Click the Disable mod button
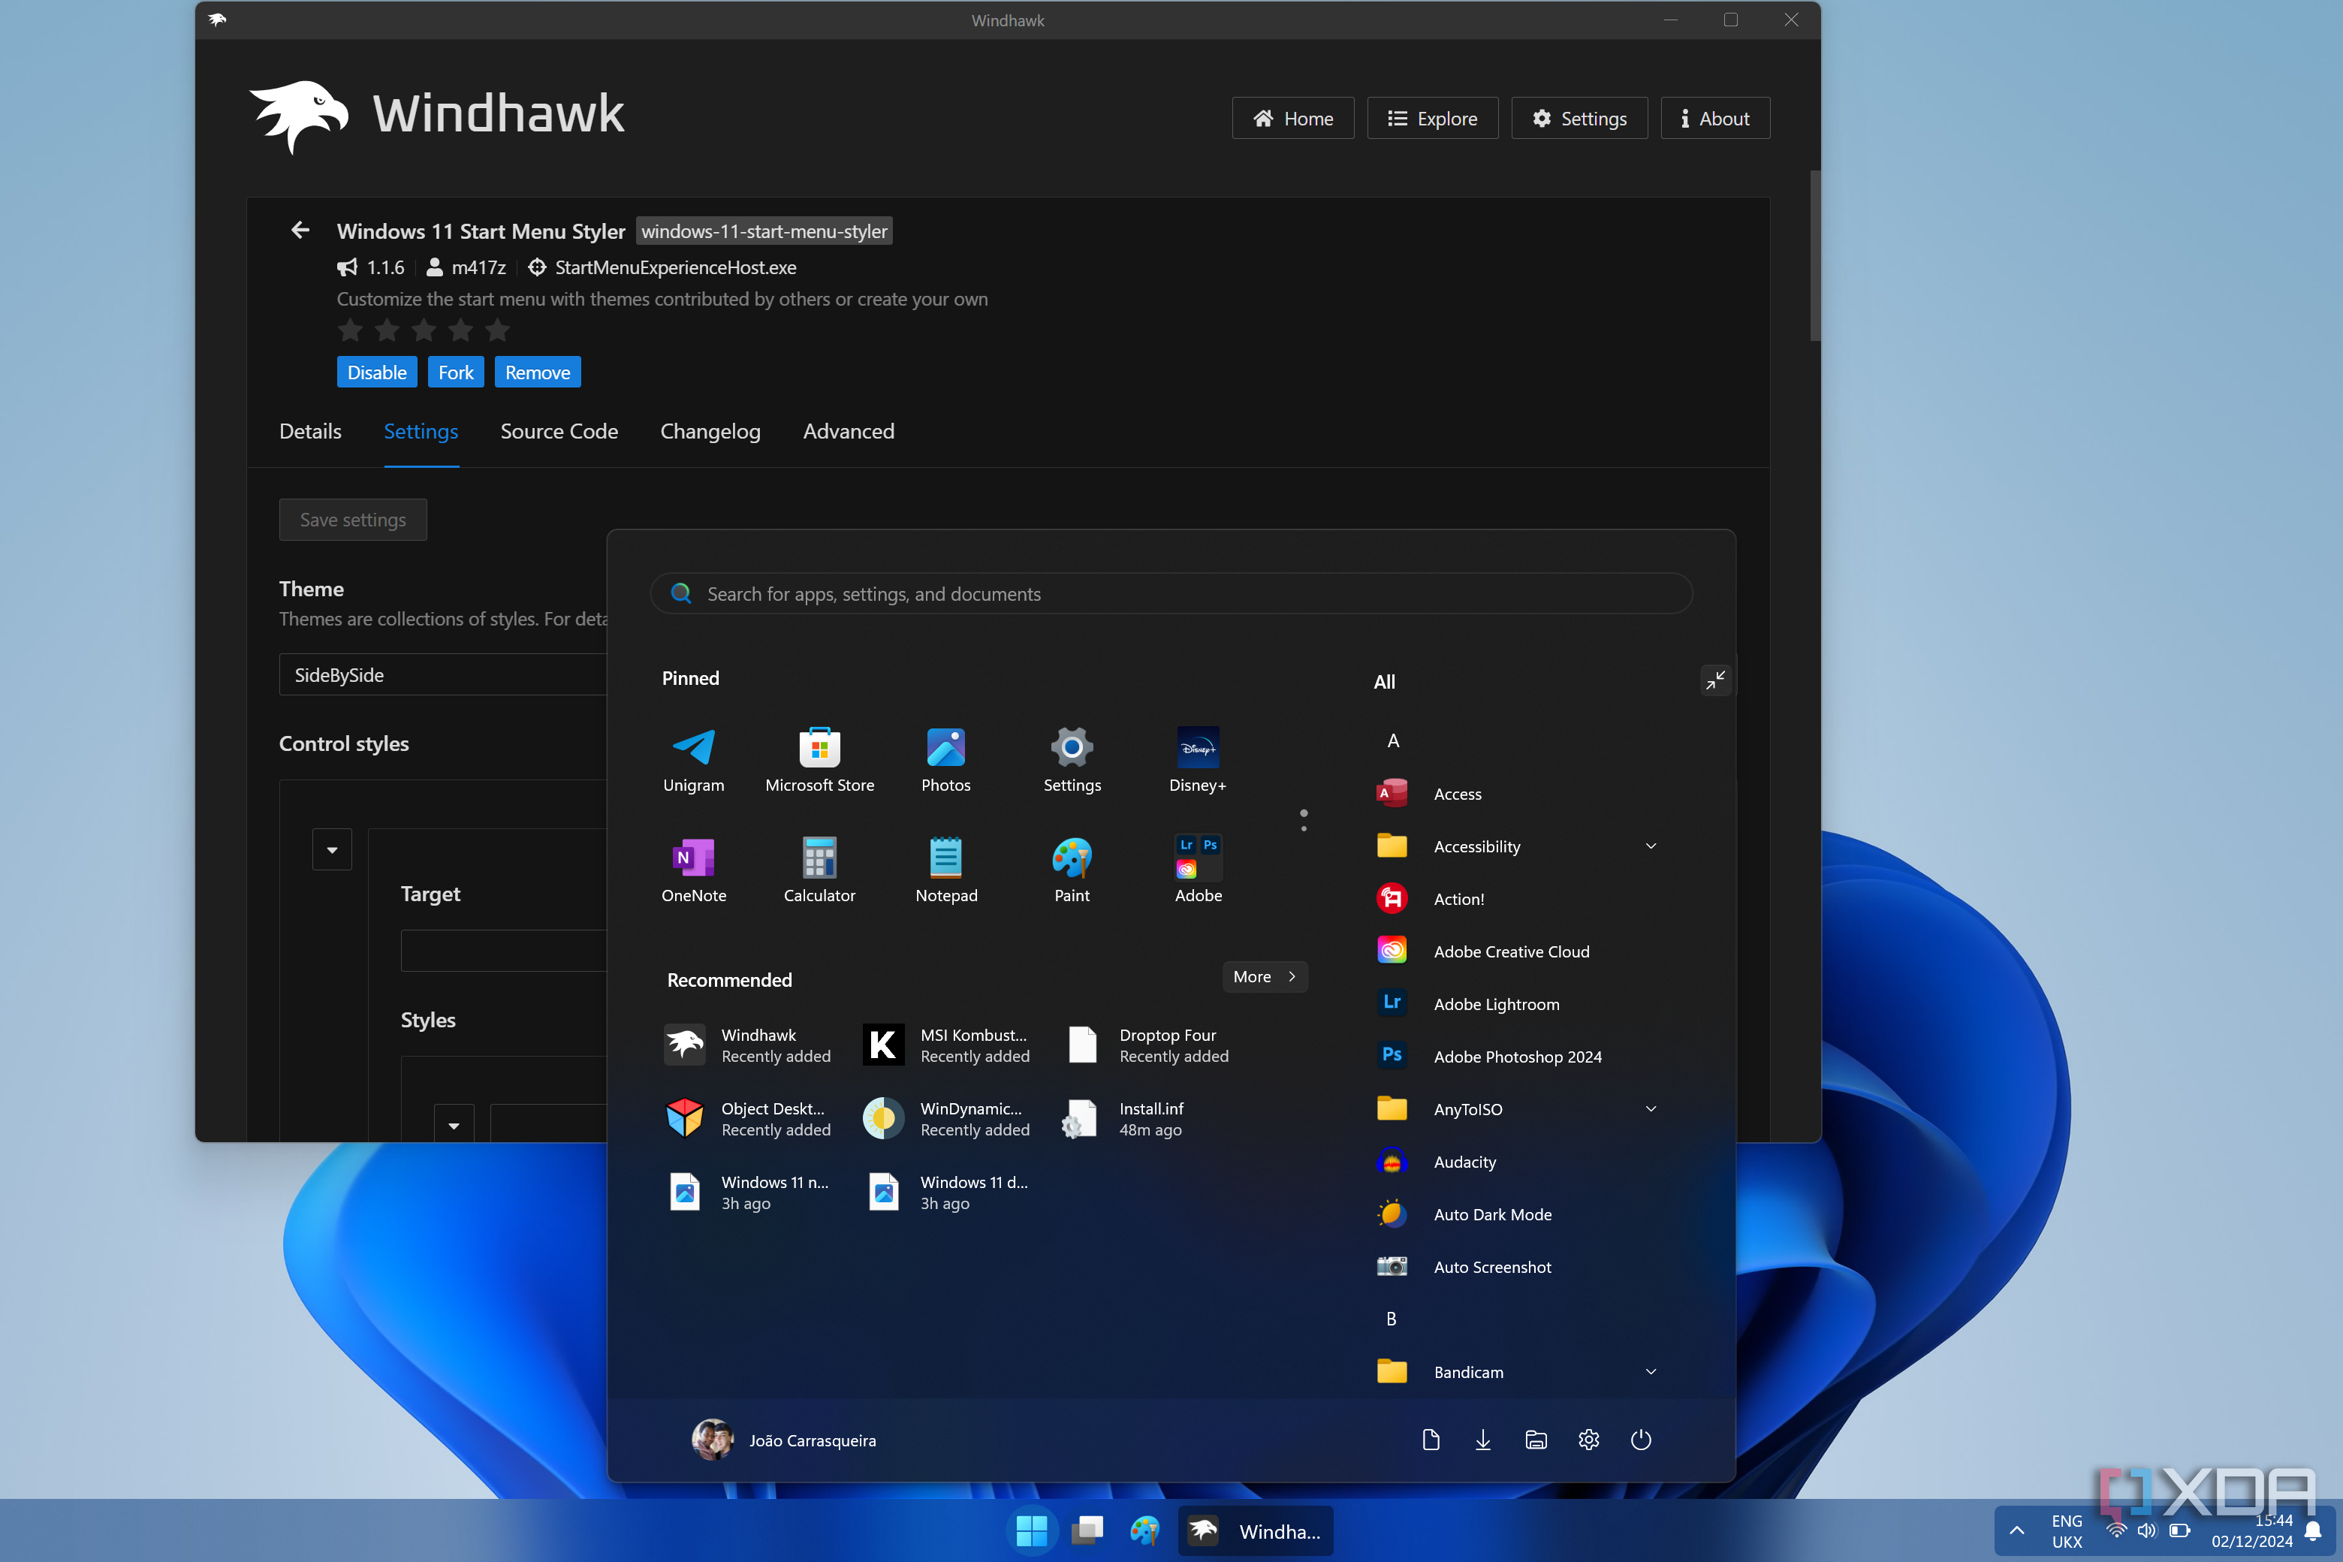This screenshot has width=2343, height=1562. (x=376, y=372)
